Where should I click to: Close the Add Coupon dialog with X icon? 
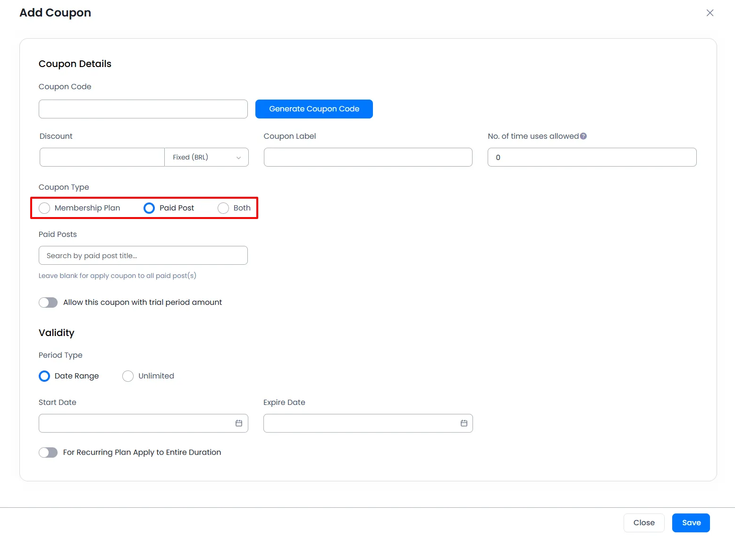coord(710,13)
